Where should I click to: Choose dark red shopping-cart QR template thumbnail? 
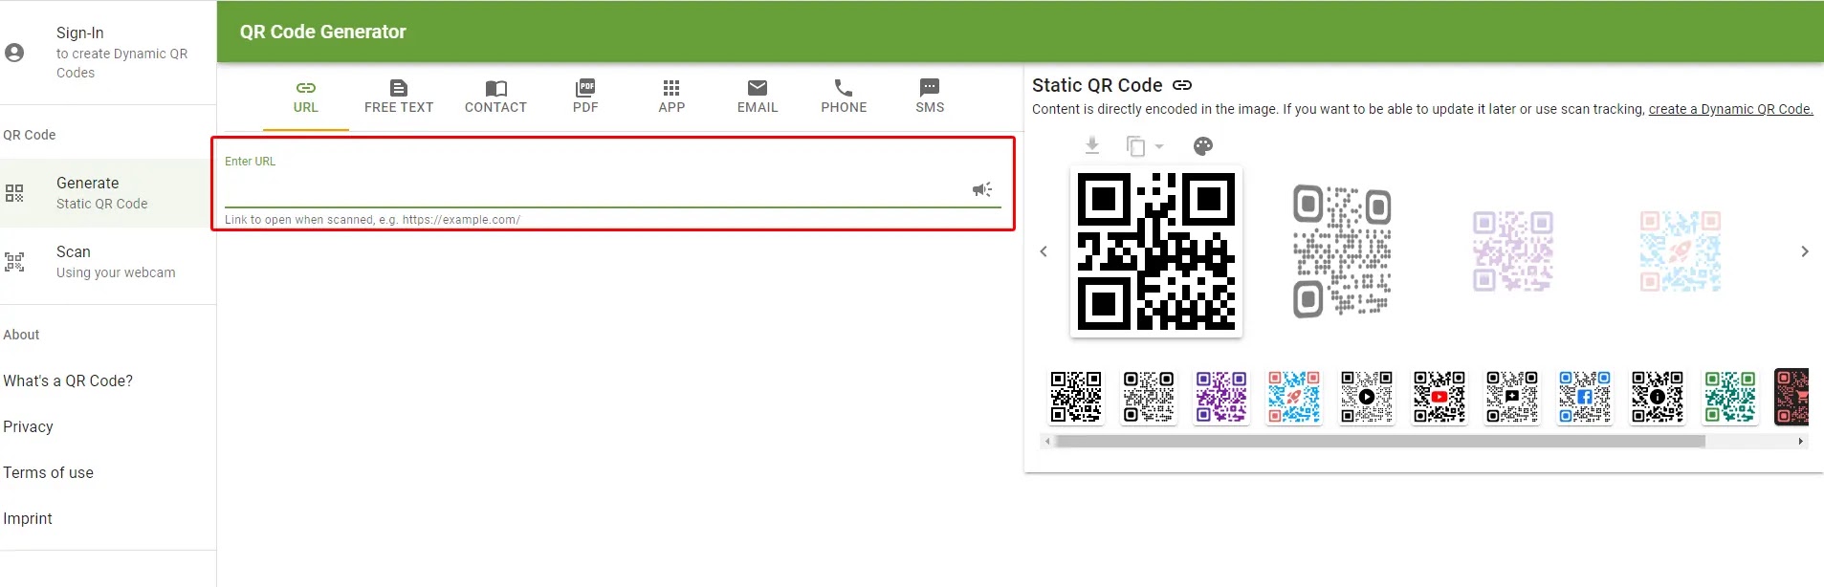[1791, 397]
